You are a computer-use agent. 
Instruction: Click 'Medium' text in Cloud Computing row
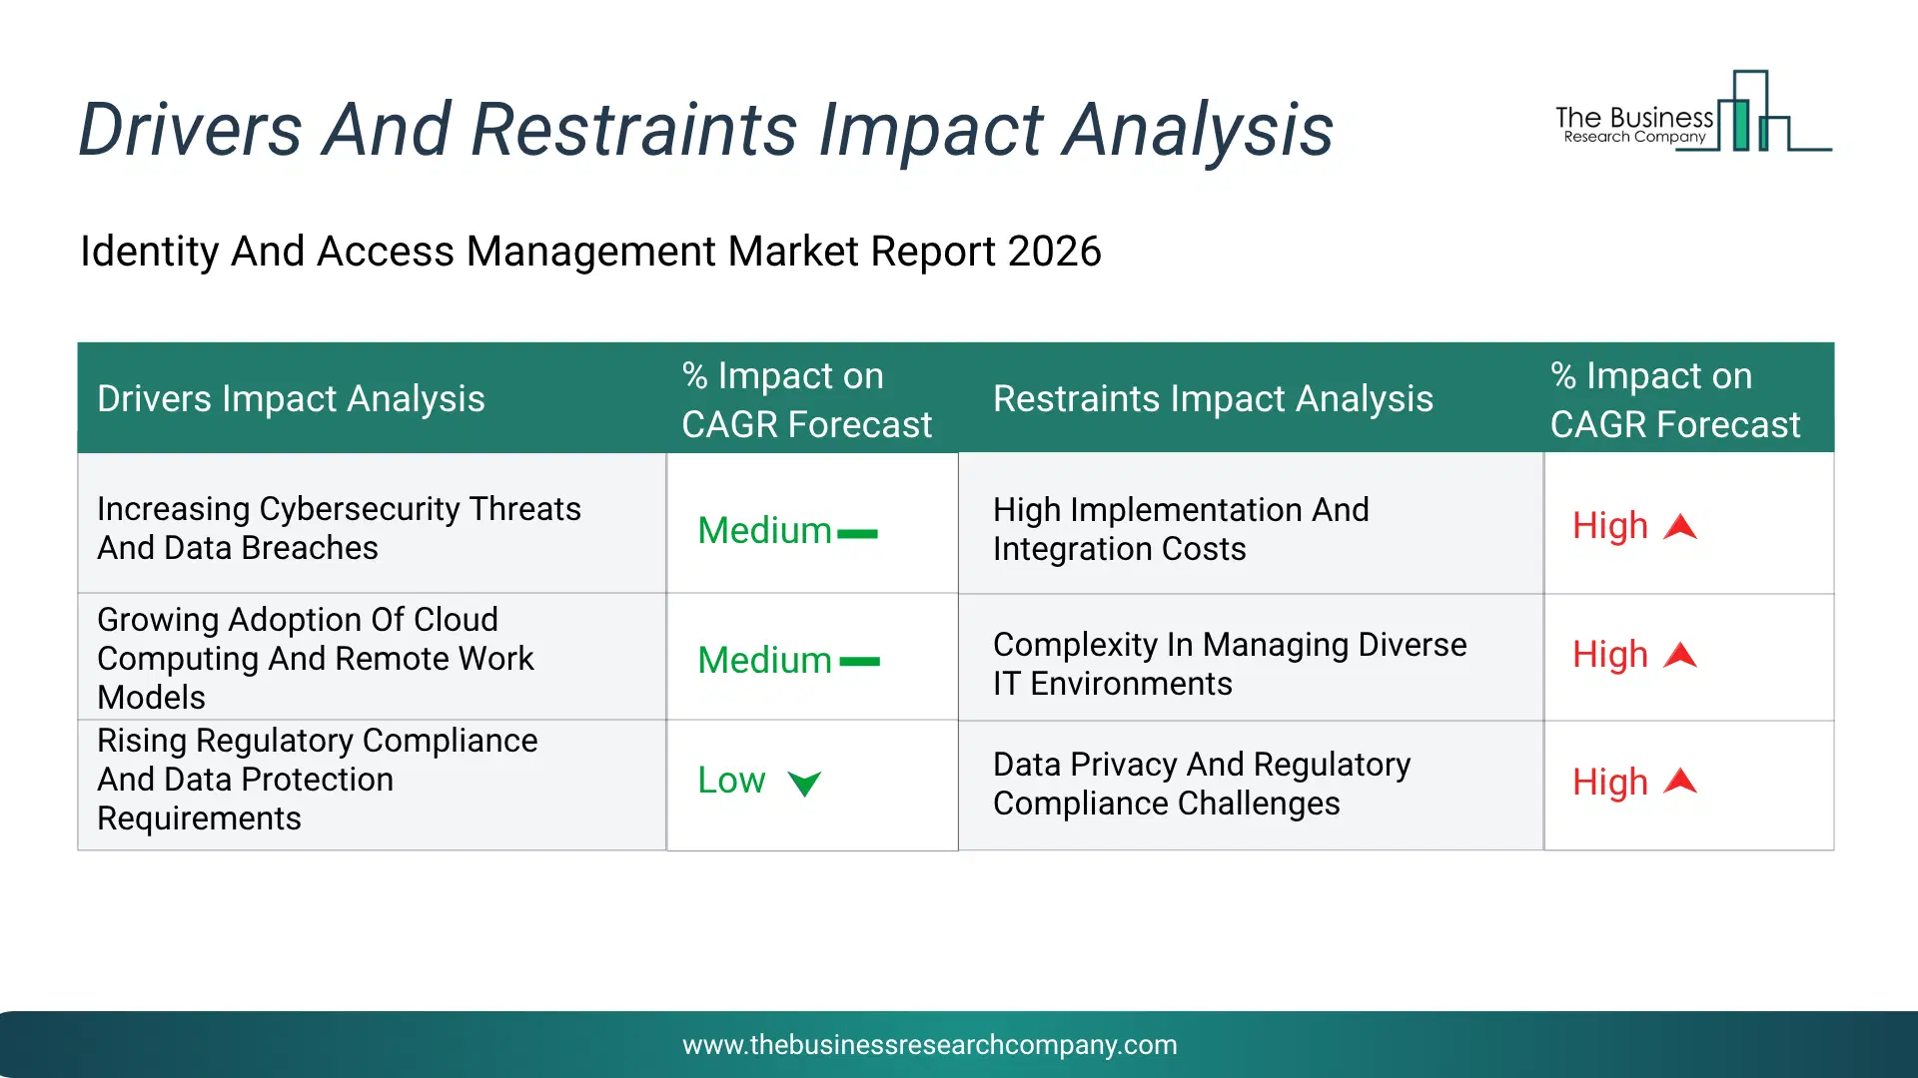[764, 661]
